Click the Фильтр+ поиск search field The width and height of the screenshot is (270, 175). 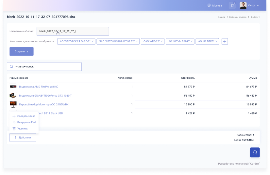[x=44, y=66]
